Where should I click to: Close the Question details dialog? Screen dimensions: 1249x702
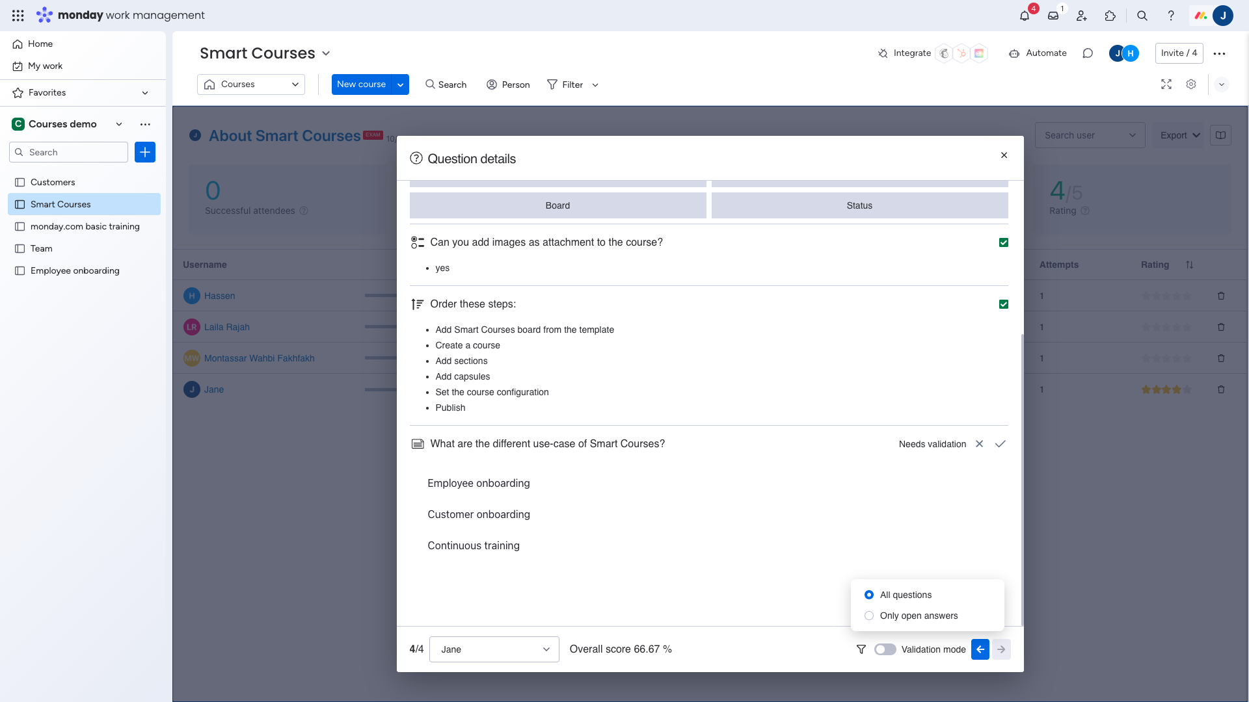pos(1004,155)
